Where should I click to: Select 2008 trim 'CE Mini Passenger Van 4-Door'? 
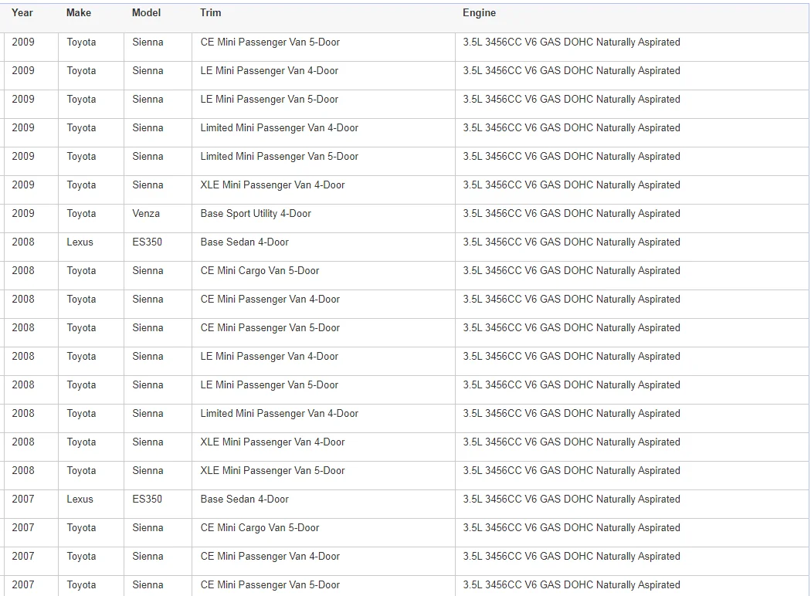pyautogui.click(x=270, y=300)
